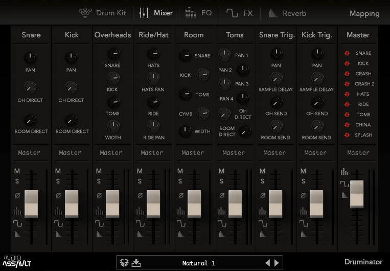Screen dimensions: 390x271
Task: Invert phase on the Snare channel
Action: point(17,195)
